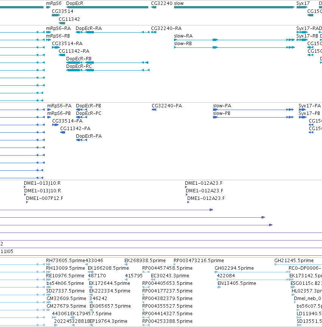Viewport: 322px width, 327px height.
Task: Click transcript slow-RB
Action: pyautogui.click(x=183, y=43)
